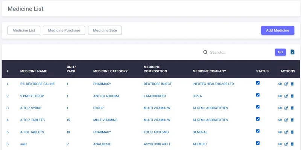Delete the 5% DEXTROSE SALINE entry
Screen dimensions: 301x150
pyautogui.click(x=292, y=84)
